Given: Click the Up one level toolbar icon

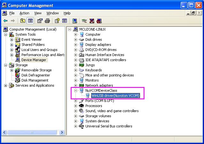Looking at the screenshot, I should tap(23, 21).
